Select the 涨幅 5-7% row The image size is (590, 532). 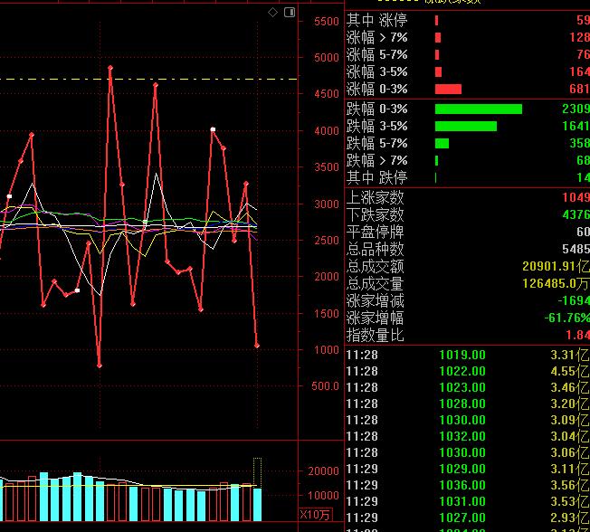point(468,54)
